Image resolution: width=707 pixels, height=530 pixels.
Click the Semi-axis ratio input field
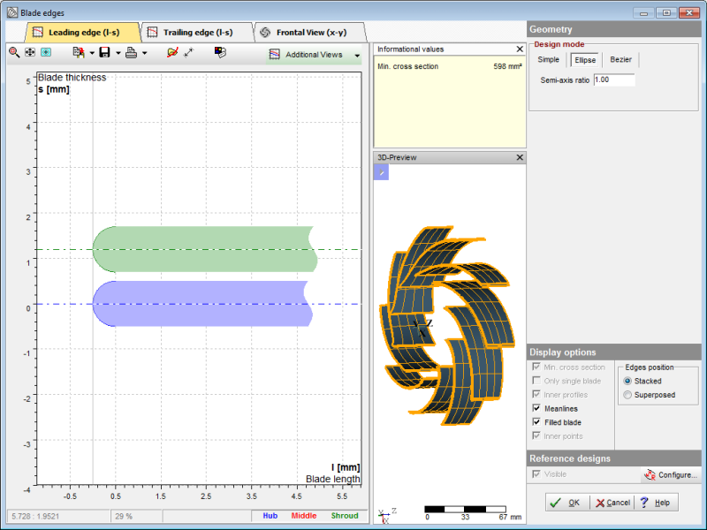(614, 79)
